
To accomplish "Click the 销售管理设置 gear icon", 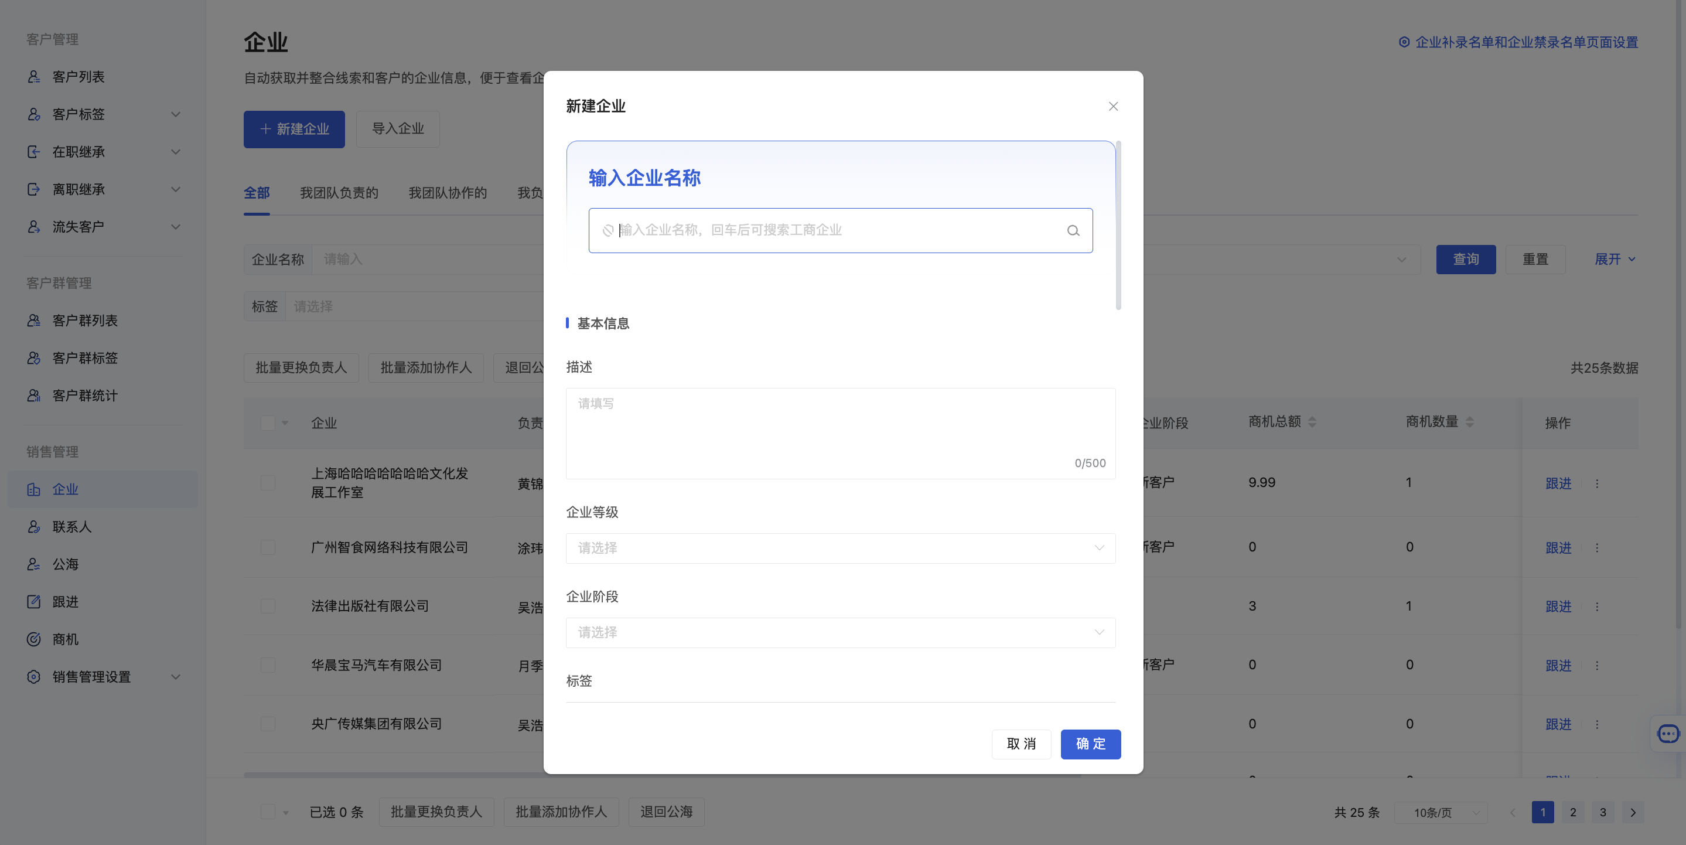I will pos(34,677).
